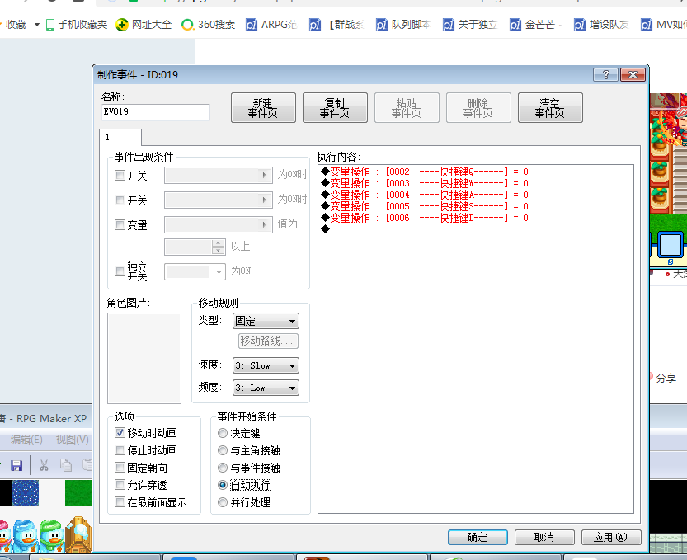Image resolution: width=687 pixels, height=560 pixels.
Task: Cancel the dialog with 取消
Action: [x=544, y=537]
